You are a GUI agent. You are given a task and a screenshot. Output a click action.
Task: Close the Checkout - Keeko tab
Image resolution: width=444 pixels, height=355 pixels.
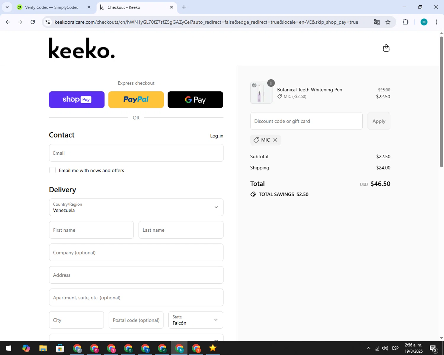click(171, 7)
